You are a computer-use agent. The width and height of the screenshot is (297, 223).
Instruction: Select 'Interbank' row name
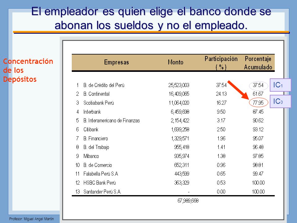92,112
